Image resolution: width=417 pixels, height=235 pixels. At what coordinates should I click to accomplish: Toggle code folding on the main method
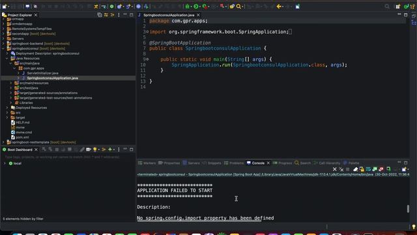click(147, 59)
